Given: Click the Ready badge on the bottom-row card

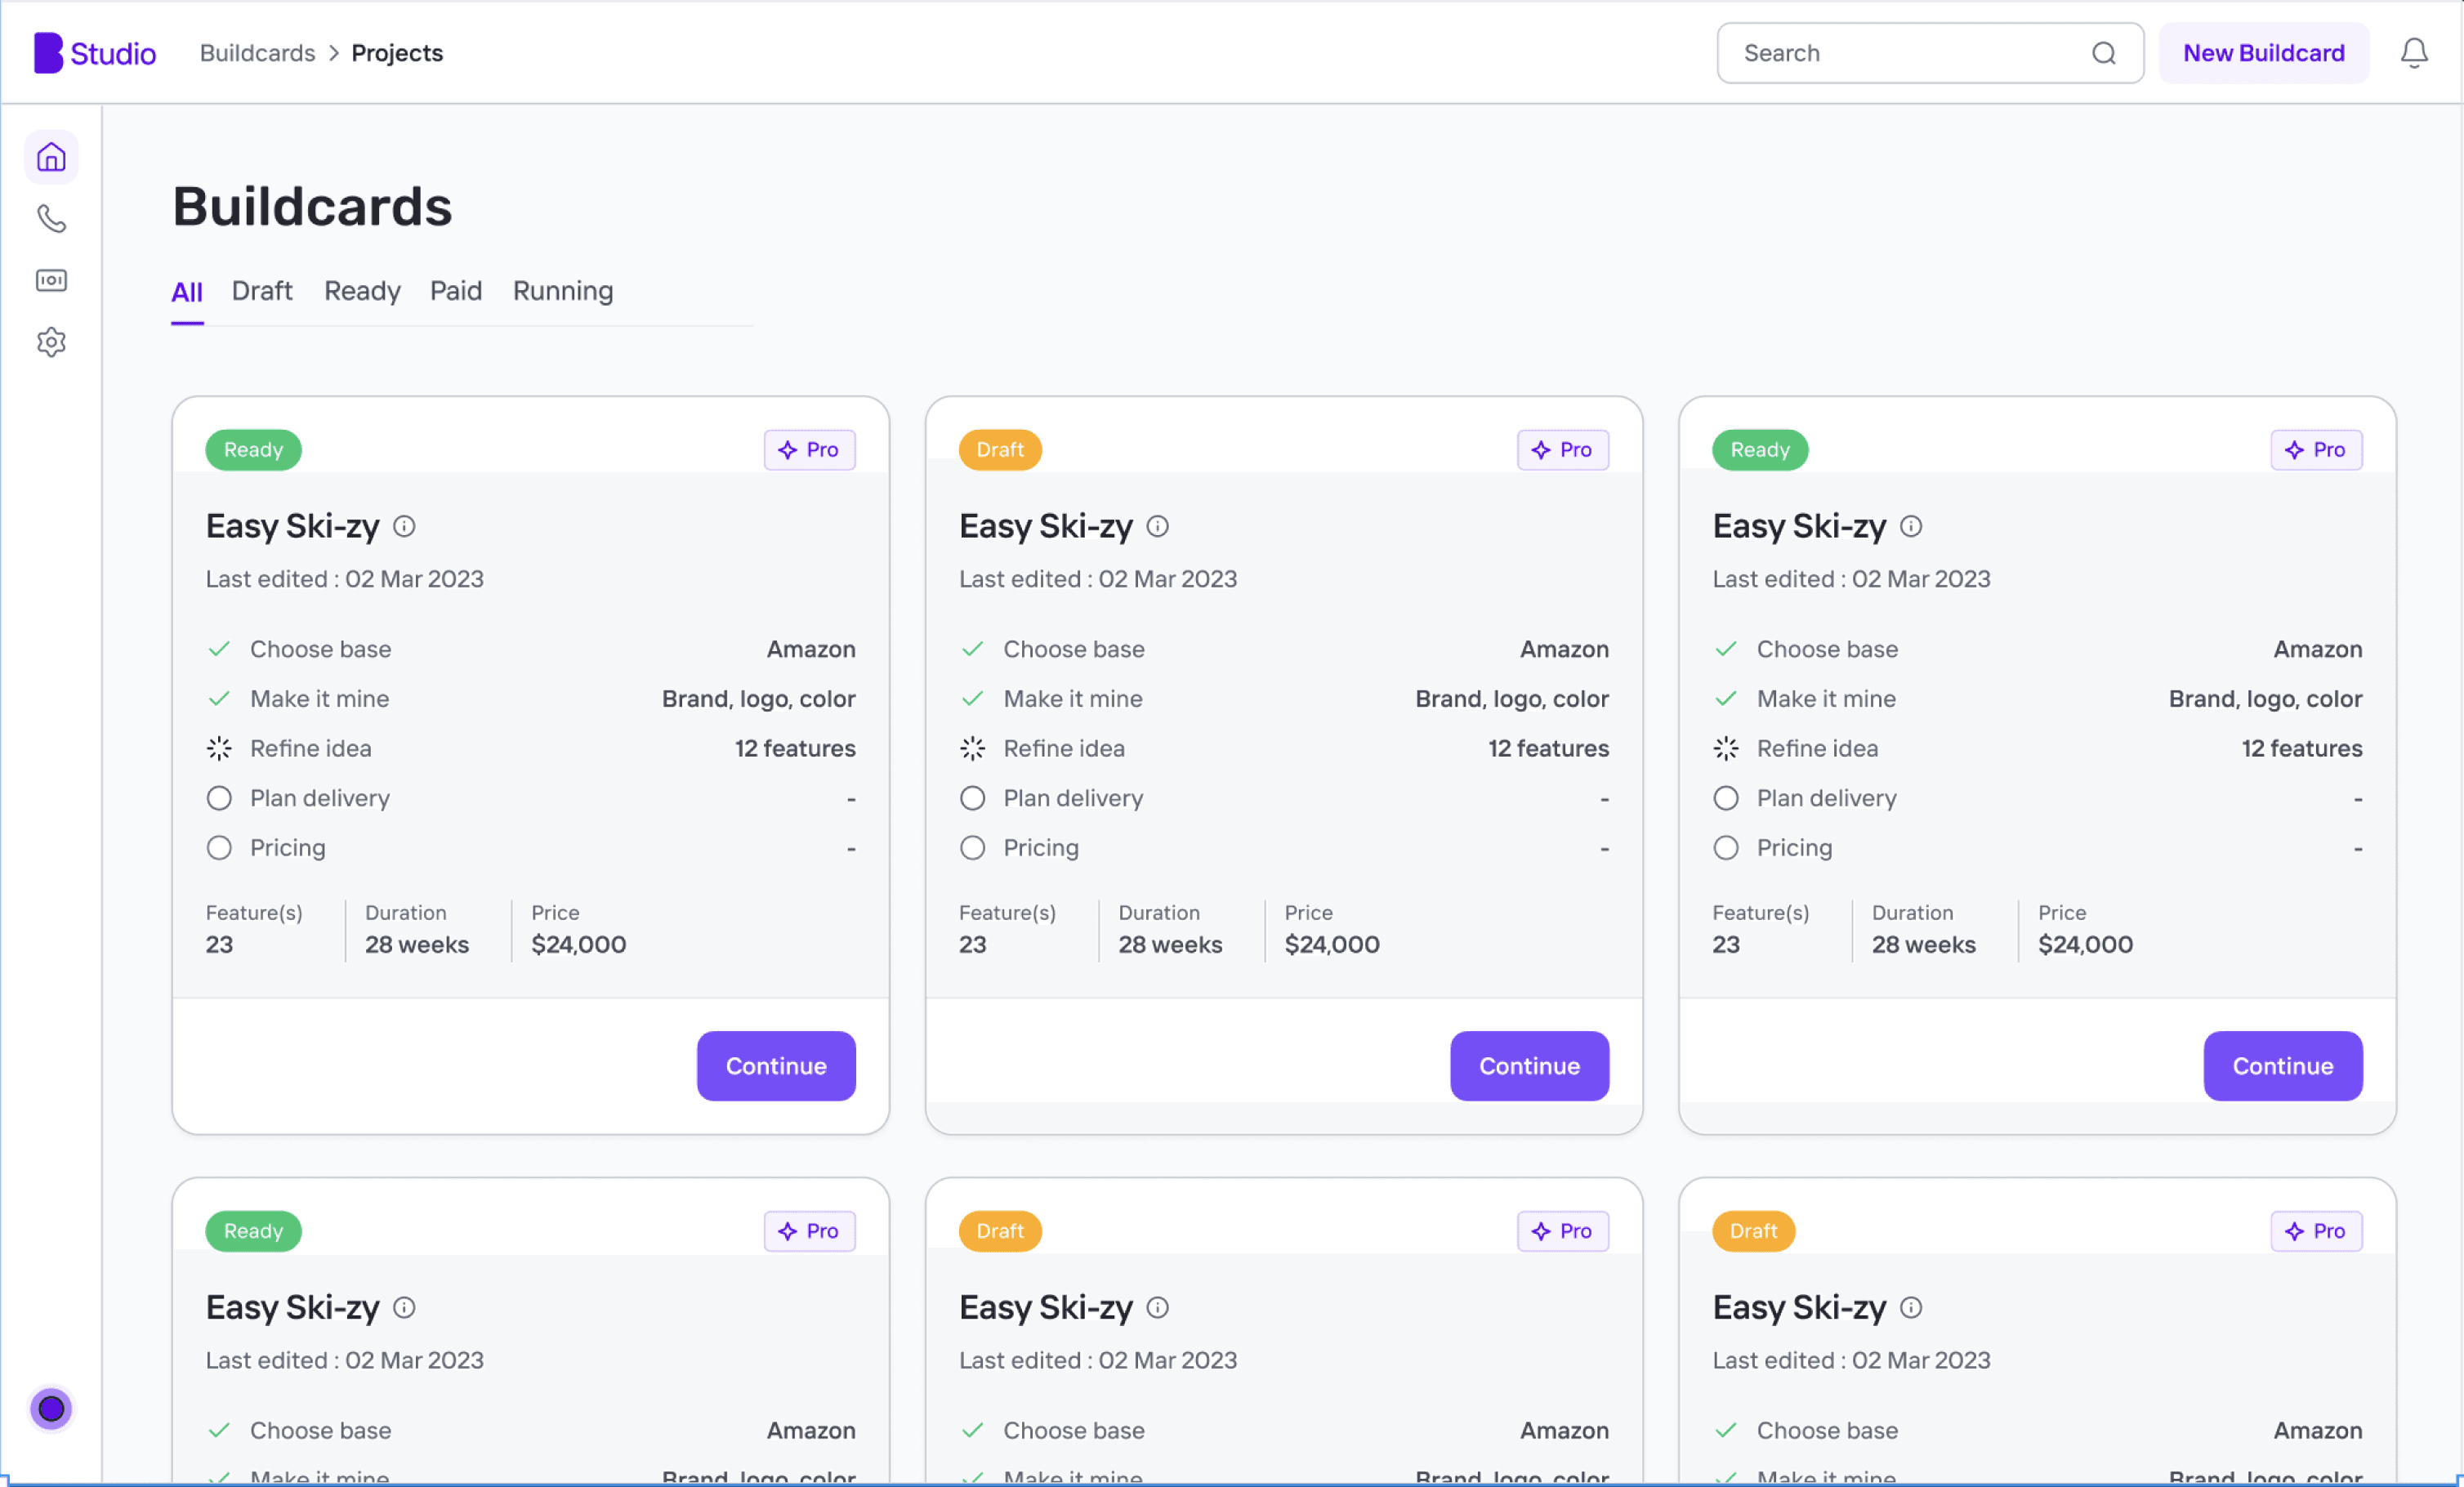Looking at the screenshot, I should 253,1231.
